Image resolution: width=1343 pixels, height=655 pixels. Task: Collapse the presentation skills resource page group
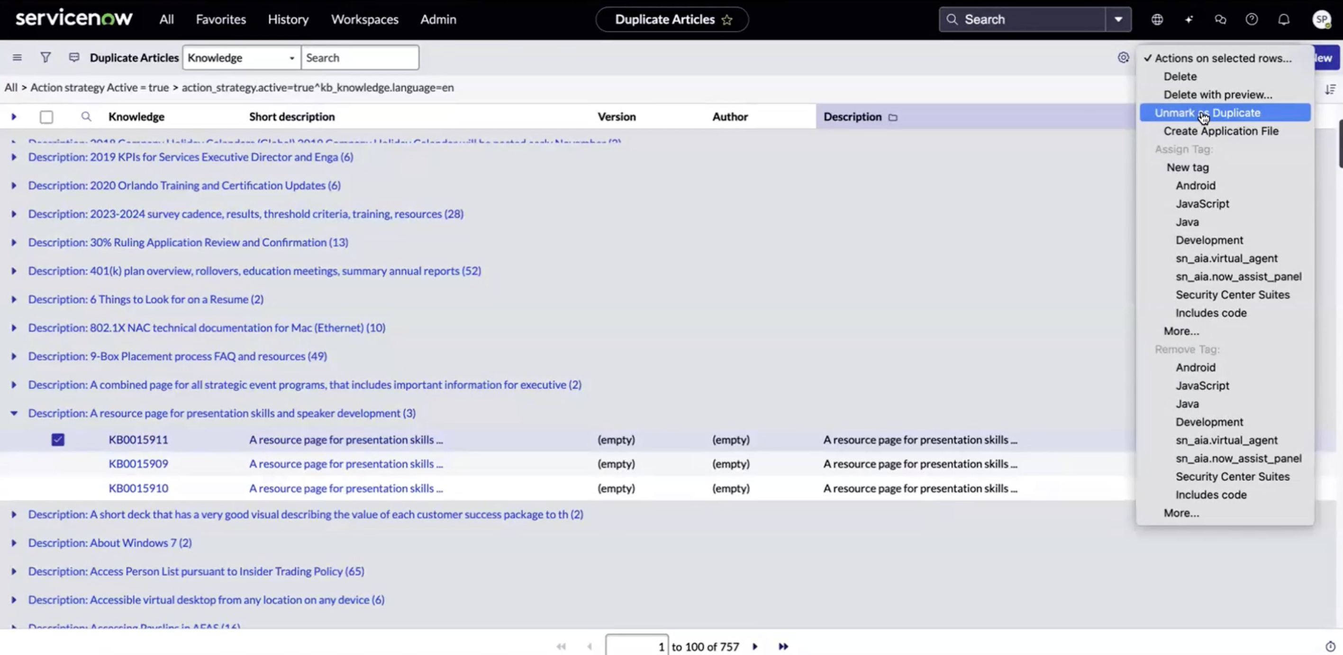[x=14, y=413]
